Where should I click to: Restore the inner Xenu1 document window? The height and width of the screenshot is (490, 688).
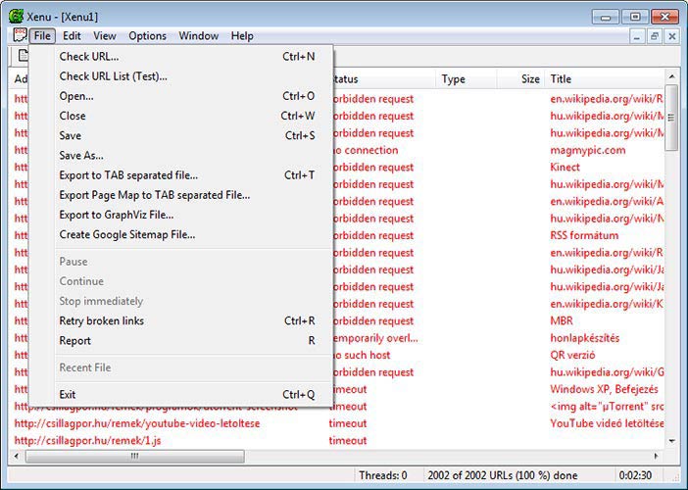click(654, 36)
